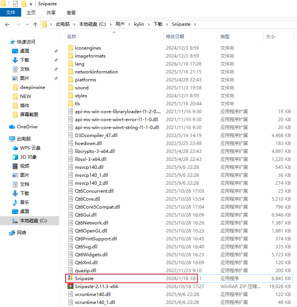The image size is (297, 307).
Task: Select imageformats folder icon
Action: click(70, 56)
